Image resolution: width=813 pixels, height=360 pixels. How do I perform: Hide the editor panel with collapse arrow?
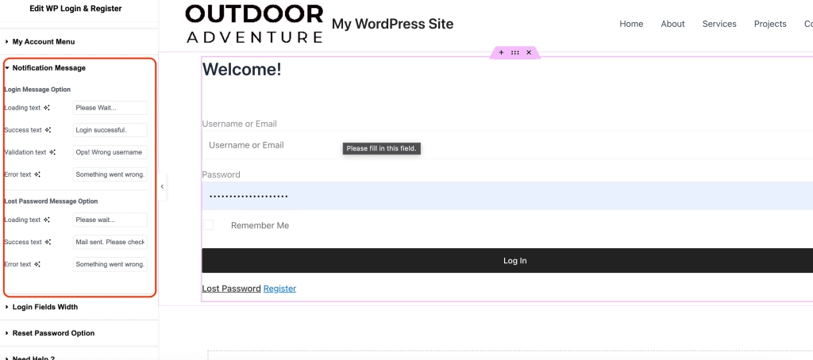click(x=162, y=186)
